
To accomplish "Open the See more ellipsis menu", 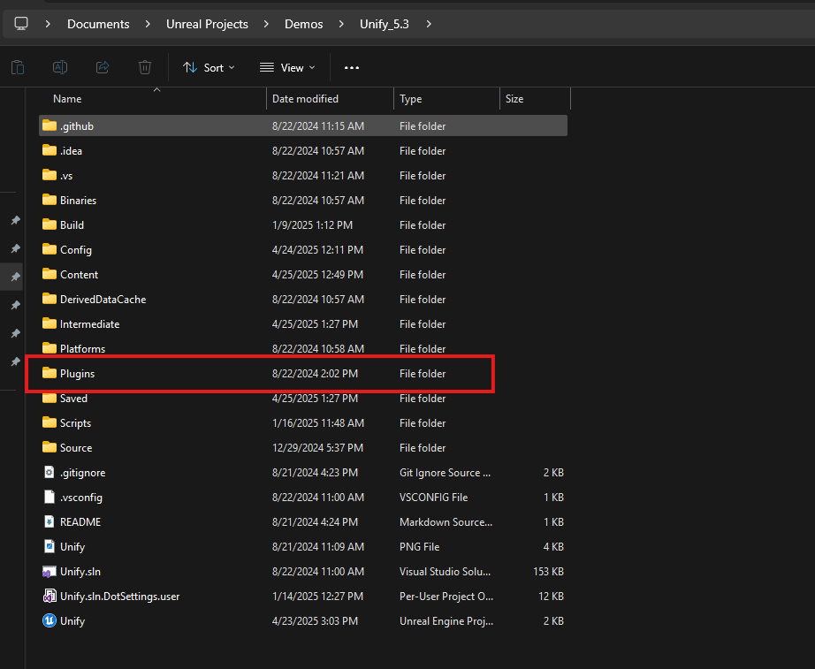I will pyautogui.click(x=352, y=67).
